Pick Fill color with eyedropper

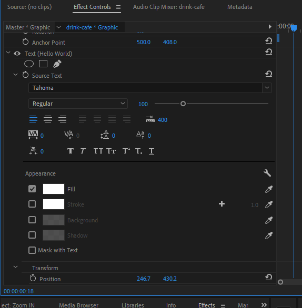pos(268,189)
